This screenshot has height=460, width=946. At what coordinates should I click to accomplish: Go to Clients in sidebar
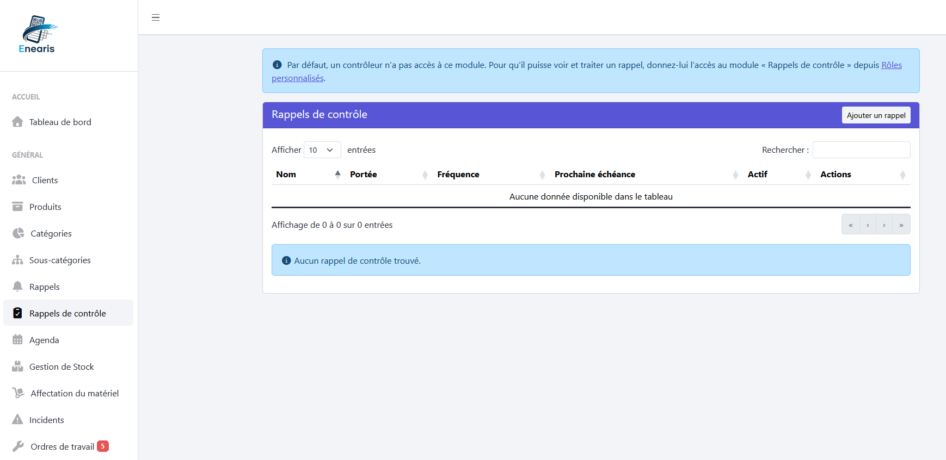tap(68, 181)
